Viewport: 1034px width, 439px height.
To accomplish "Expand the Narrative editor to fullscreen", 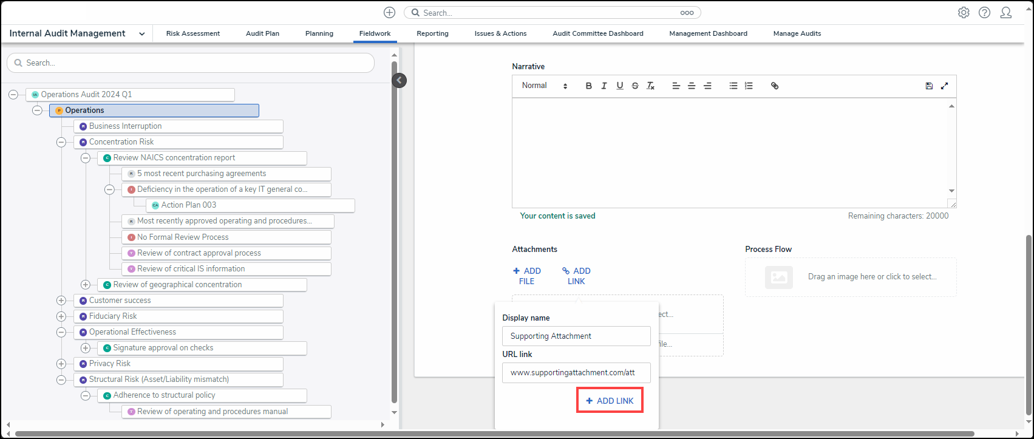I will coord(944,86).
